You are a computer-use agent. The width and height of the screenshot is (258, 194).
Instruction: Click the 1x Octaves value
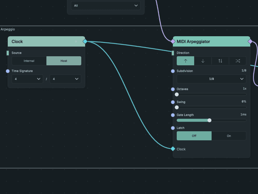click(x=245, y=89)
